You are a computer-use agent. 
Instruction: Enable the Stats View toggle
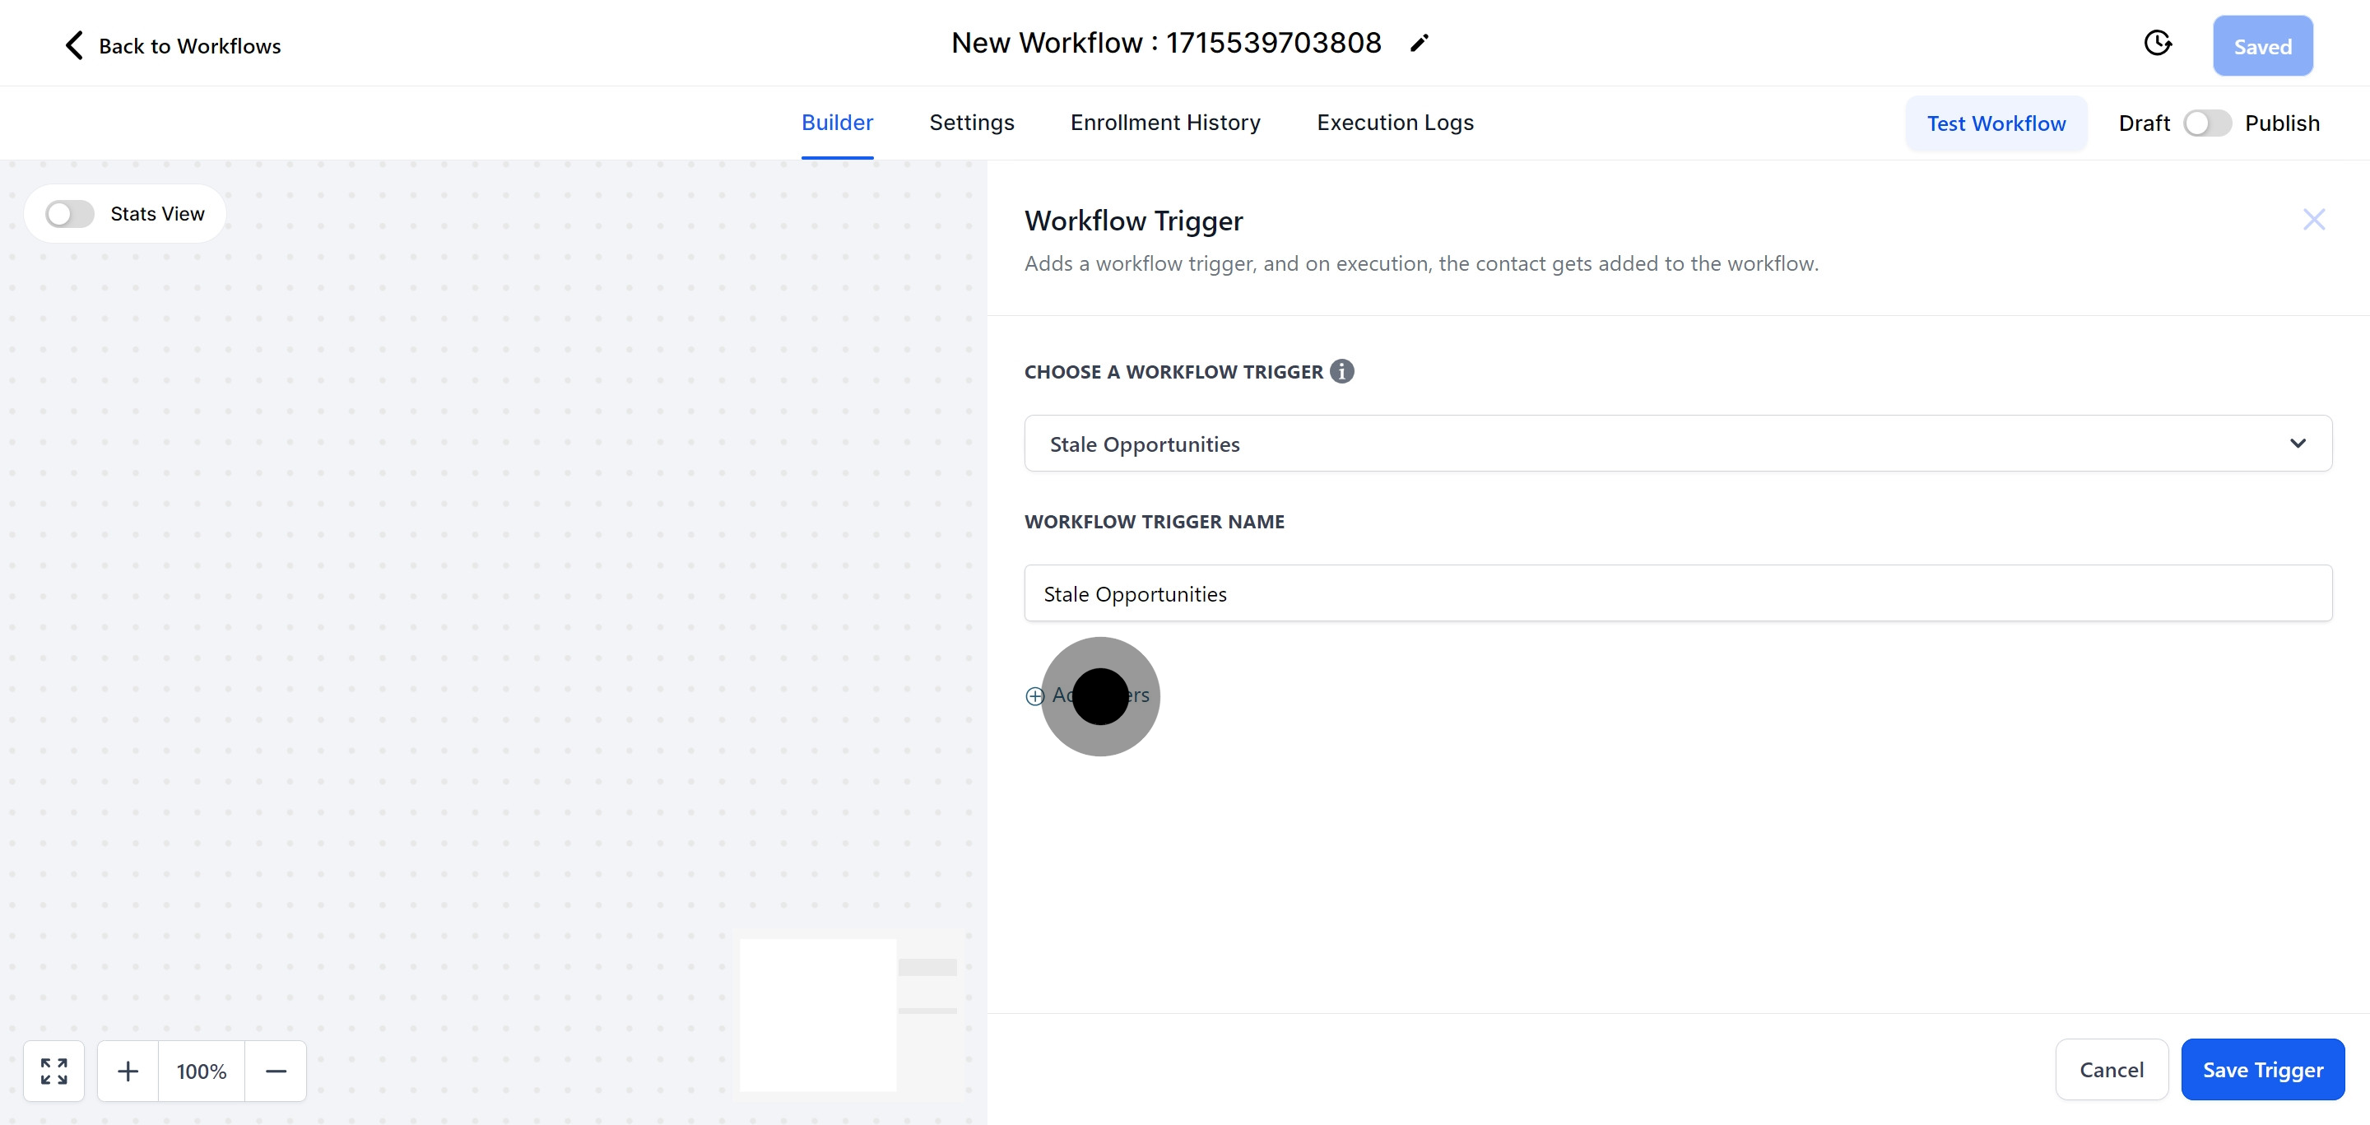coord(68,212)
